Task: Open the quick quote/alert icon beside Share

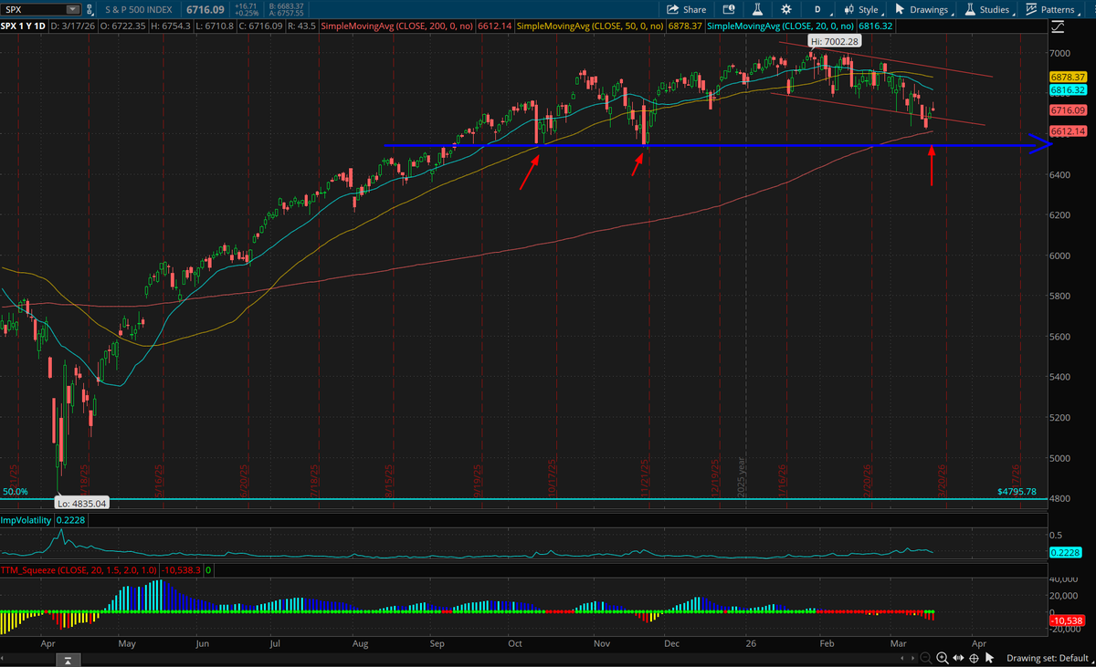Action: point(728,10)
